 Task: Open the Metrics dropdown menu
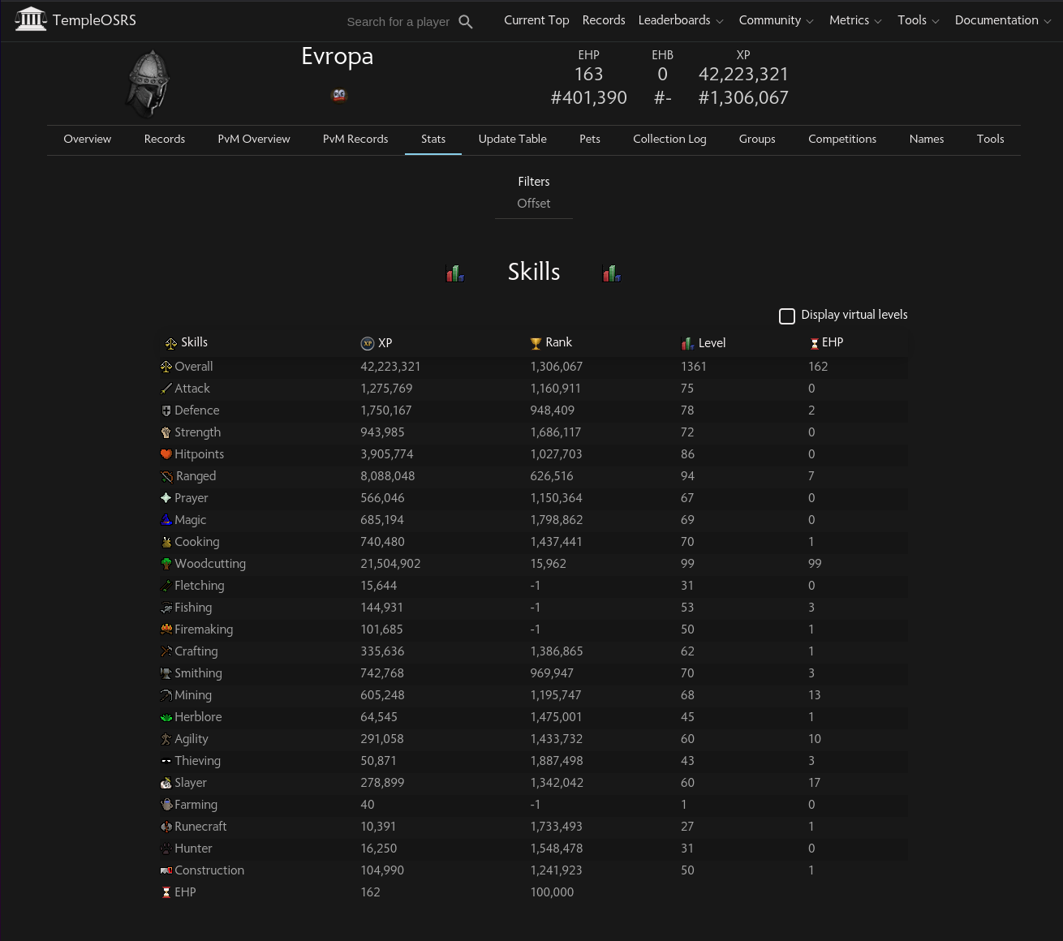[x=855, y=20]
